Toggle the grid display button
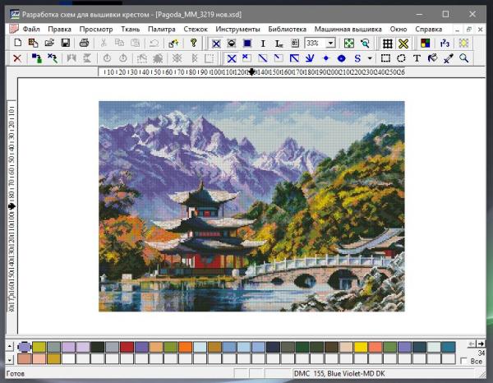The image size is (493, 383). [388, 43]
